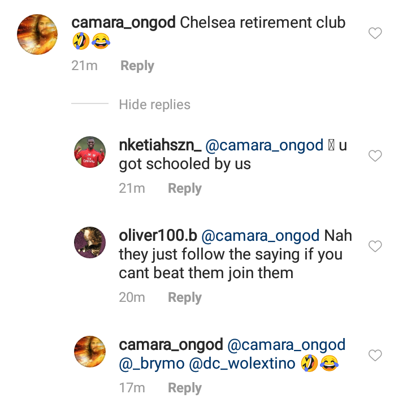The height and width of the screenshot is (407, 407).
Task: Like nketiahszn_'s reply with heart icon
Action: [375, 155]
